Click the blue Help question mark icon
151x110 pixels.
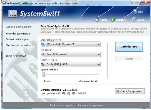click(135, 11)
